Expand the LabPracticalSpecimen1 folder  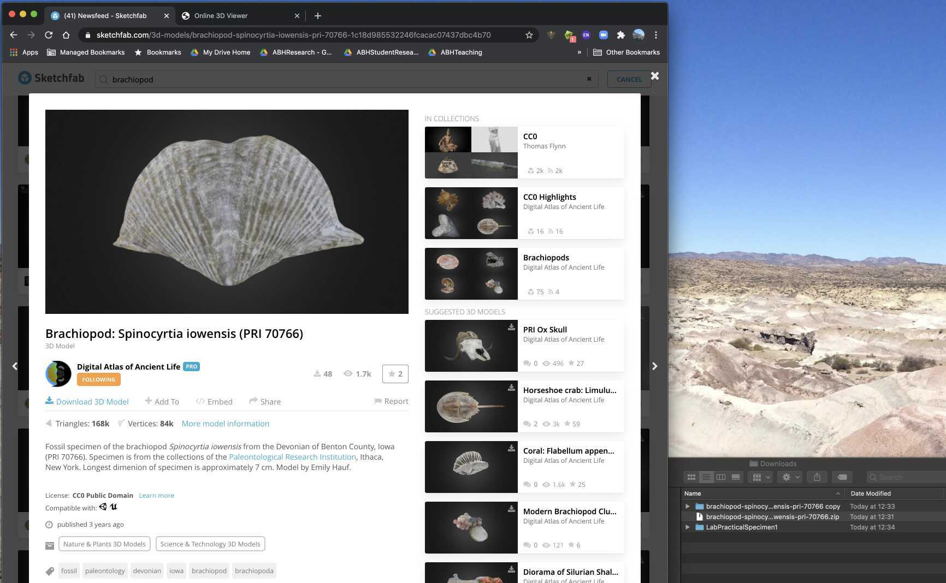coord(687,527)
